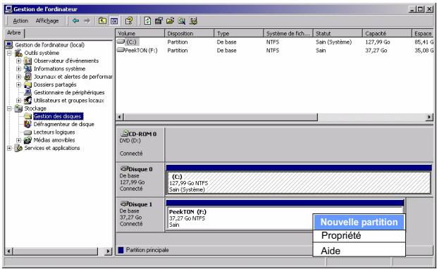Click the Lecteurs logiques icon
The height and width of the screenshot is (269, 437).
[x=28, y=132]
